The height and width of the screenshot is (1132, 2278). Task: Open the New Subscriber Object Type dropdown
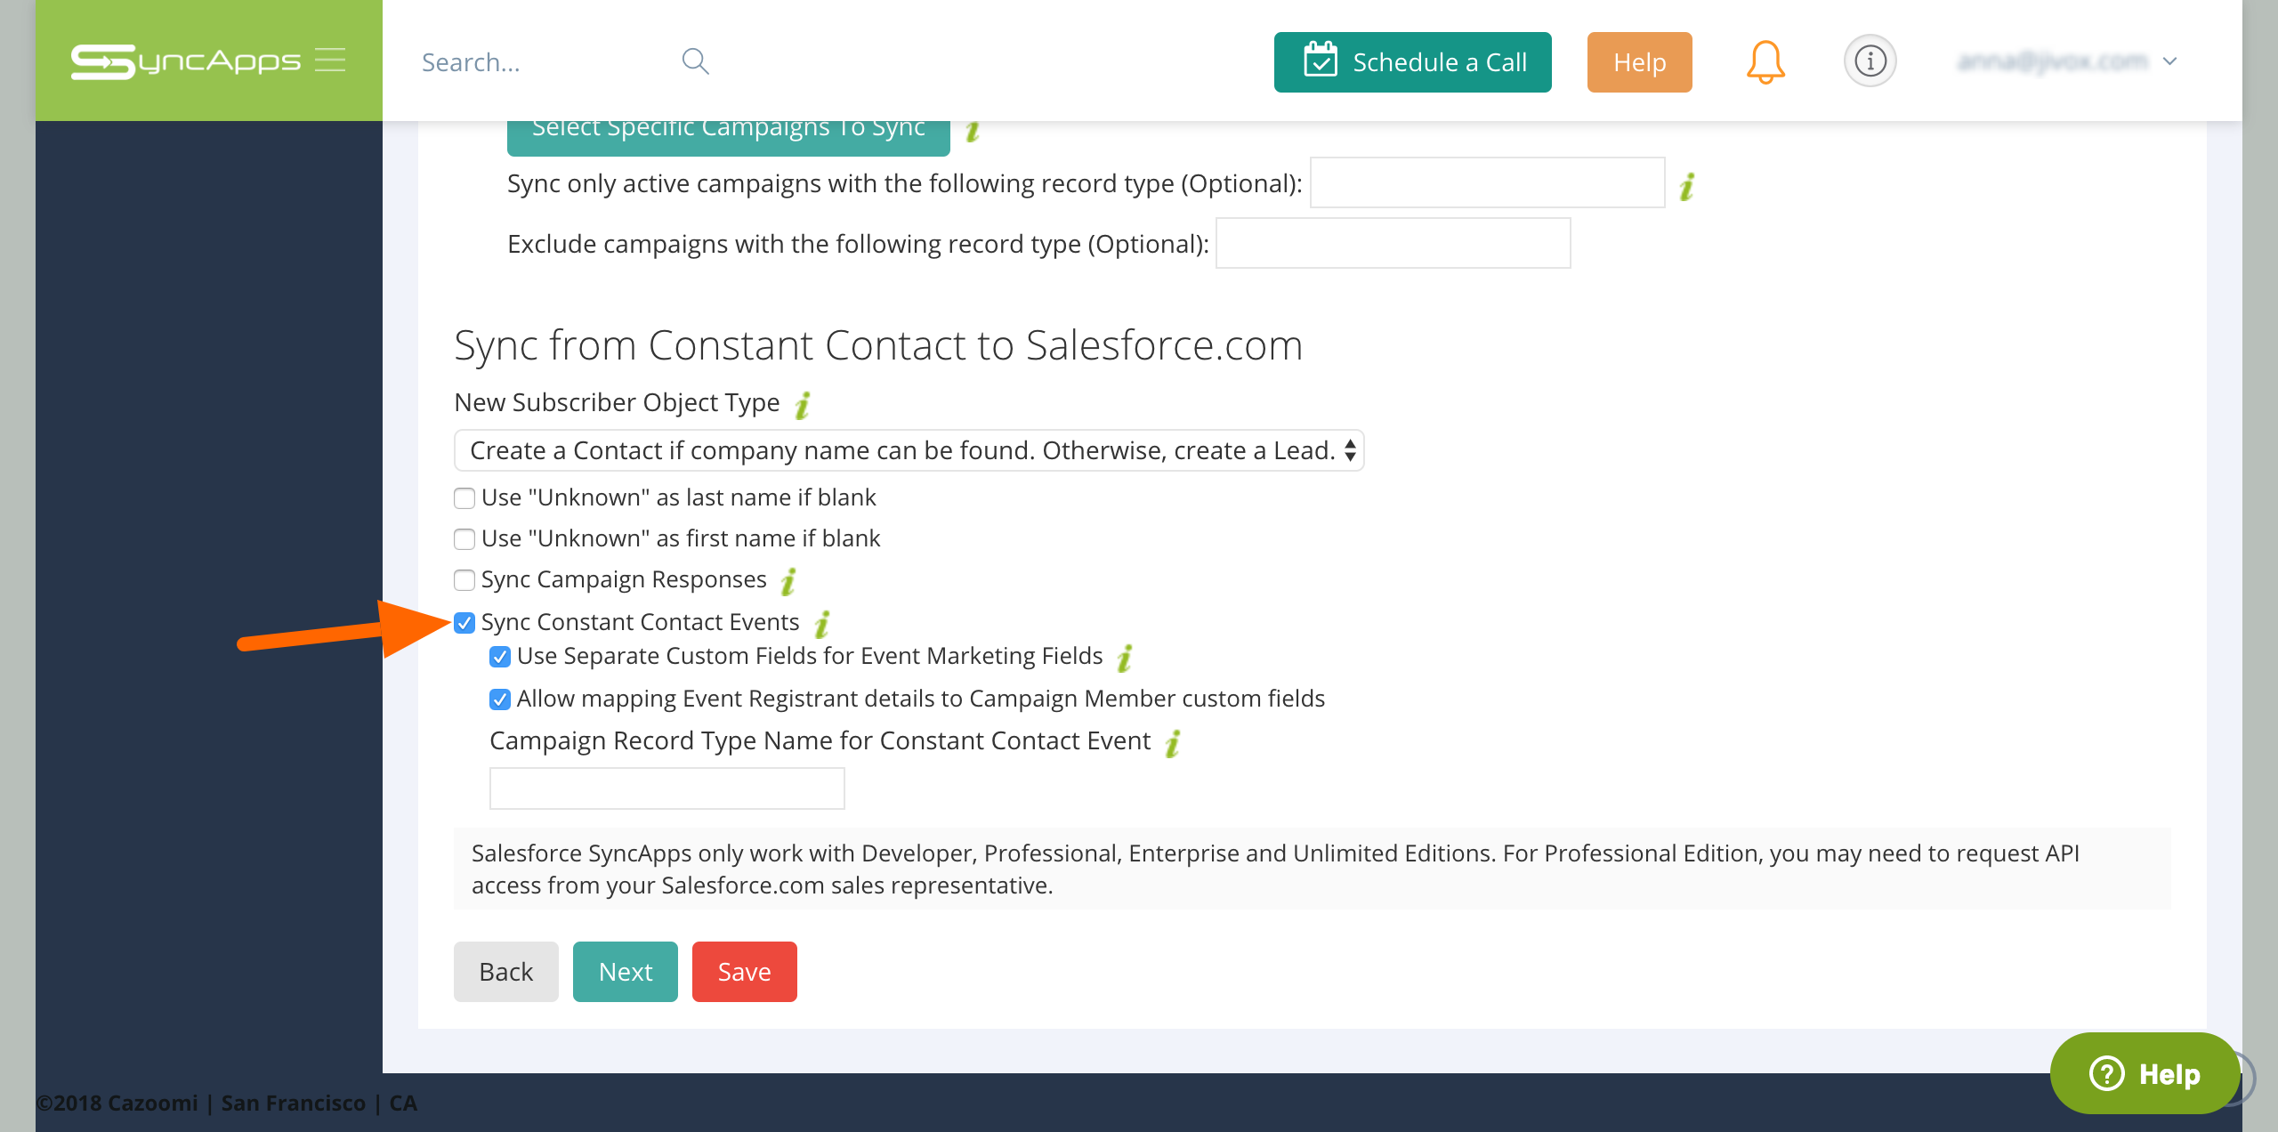(909, 450)
